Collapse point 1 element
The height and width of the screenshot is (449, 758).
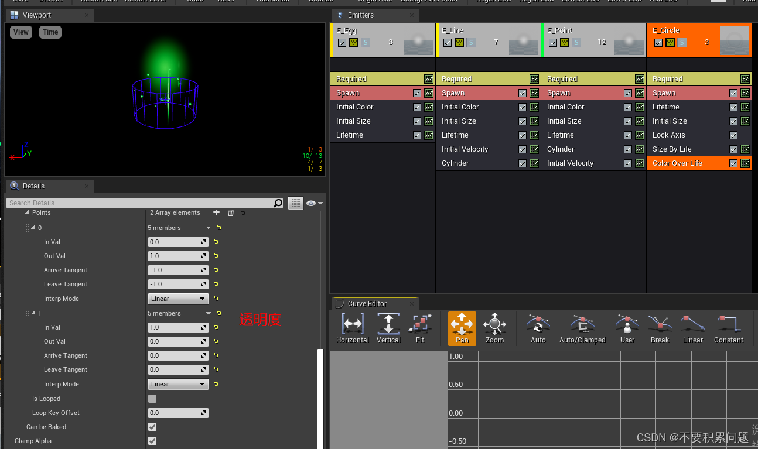pos(33,313)
